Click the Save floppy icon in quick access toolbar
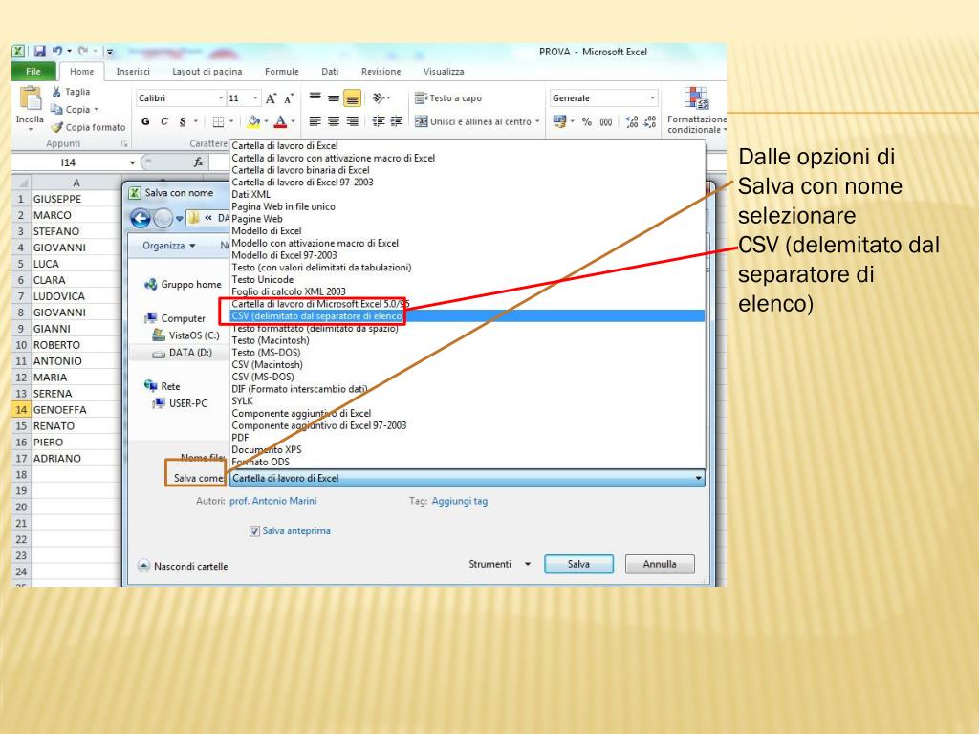 pos(40,52)
